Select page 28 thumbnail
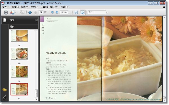169x105 pixels. (x=19, y=36)
